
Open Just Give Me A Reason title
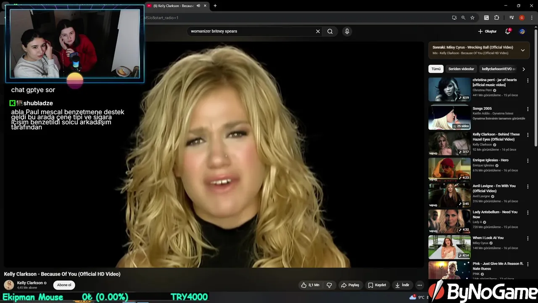pyautogui.click(x=498, y=266)
